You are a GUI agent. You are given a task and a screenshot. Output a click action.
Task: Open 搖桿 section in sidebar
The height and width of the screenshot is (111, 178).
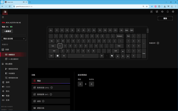coord(8,82)
